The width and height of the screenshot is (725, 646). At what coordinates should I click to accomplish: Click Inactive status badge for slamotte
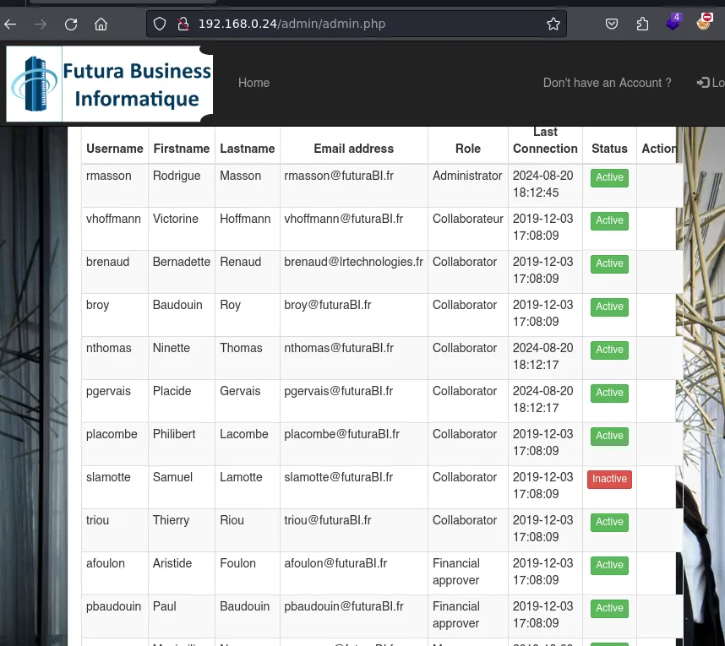609,479
